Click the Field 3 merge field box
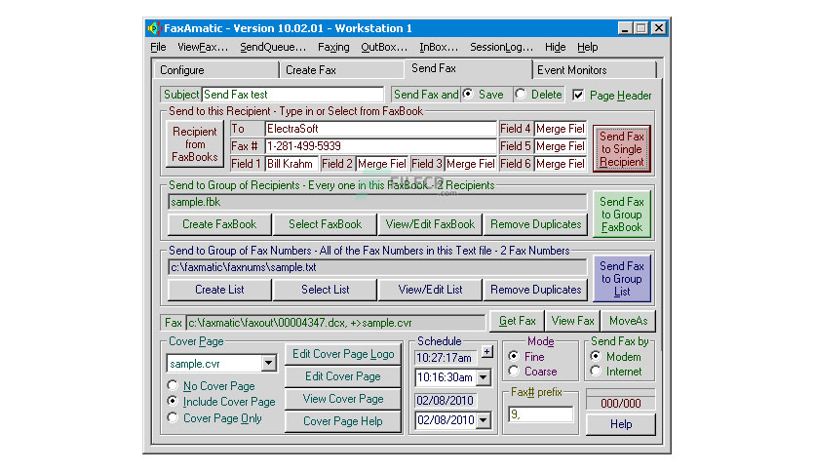This screenshot has height=472, width=815. (x=471, y=164)
